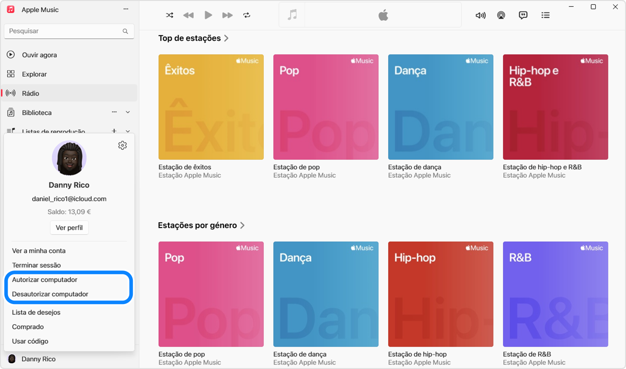Open account settings gear icon
The image size is (626, 369).
tap(123, 146)
